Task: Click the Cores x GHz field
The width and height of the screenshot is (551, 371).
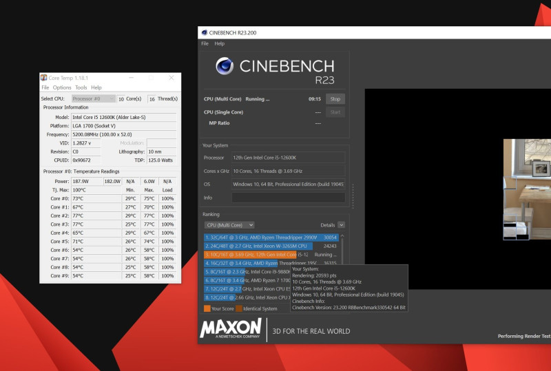Action: pyautogui.click(x=288, y=171)
